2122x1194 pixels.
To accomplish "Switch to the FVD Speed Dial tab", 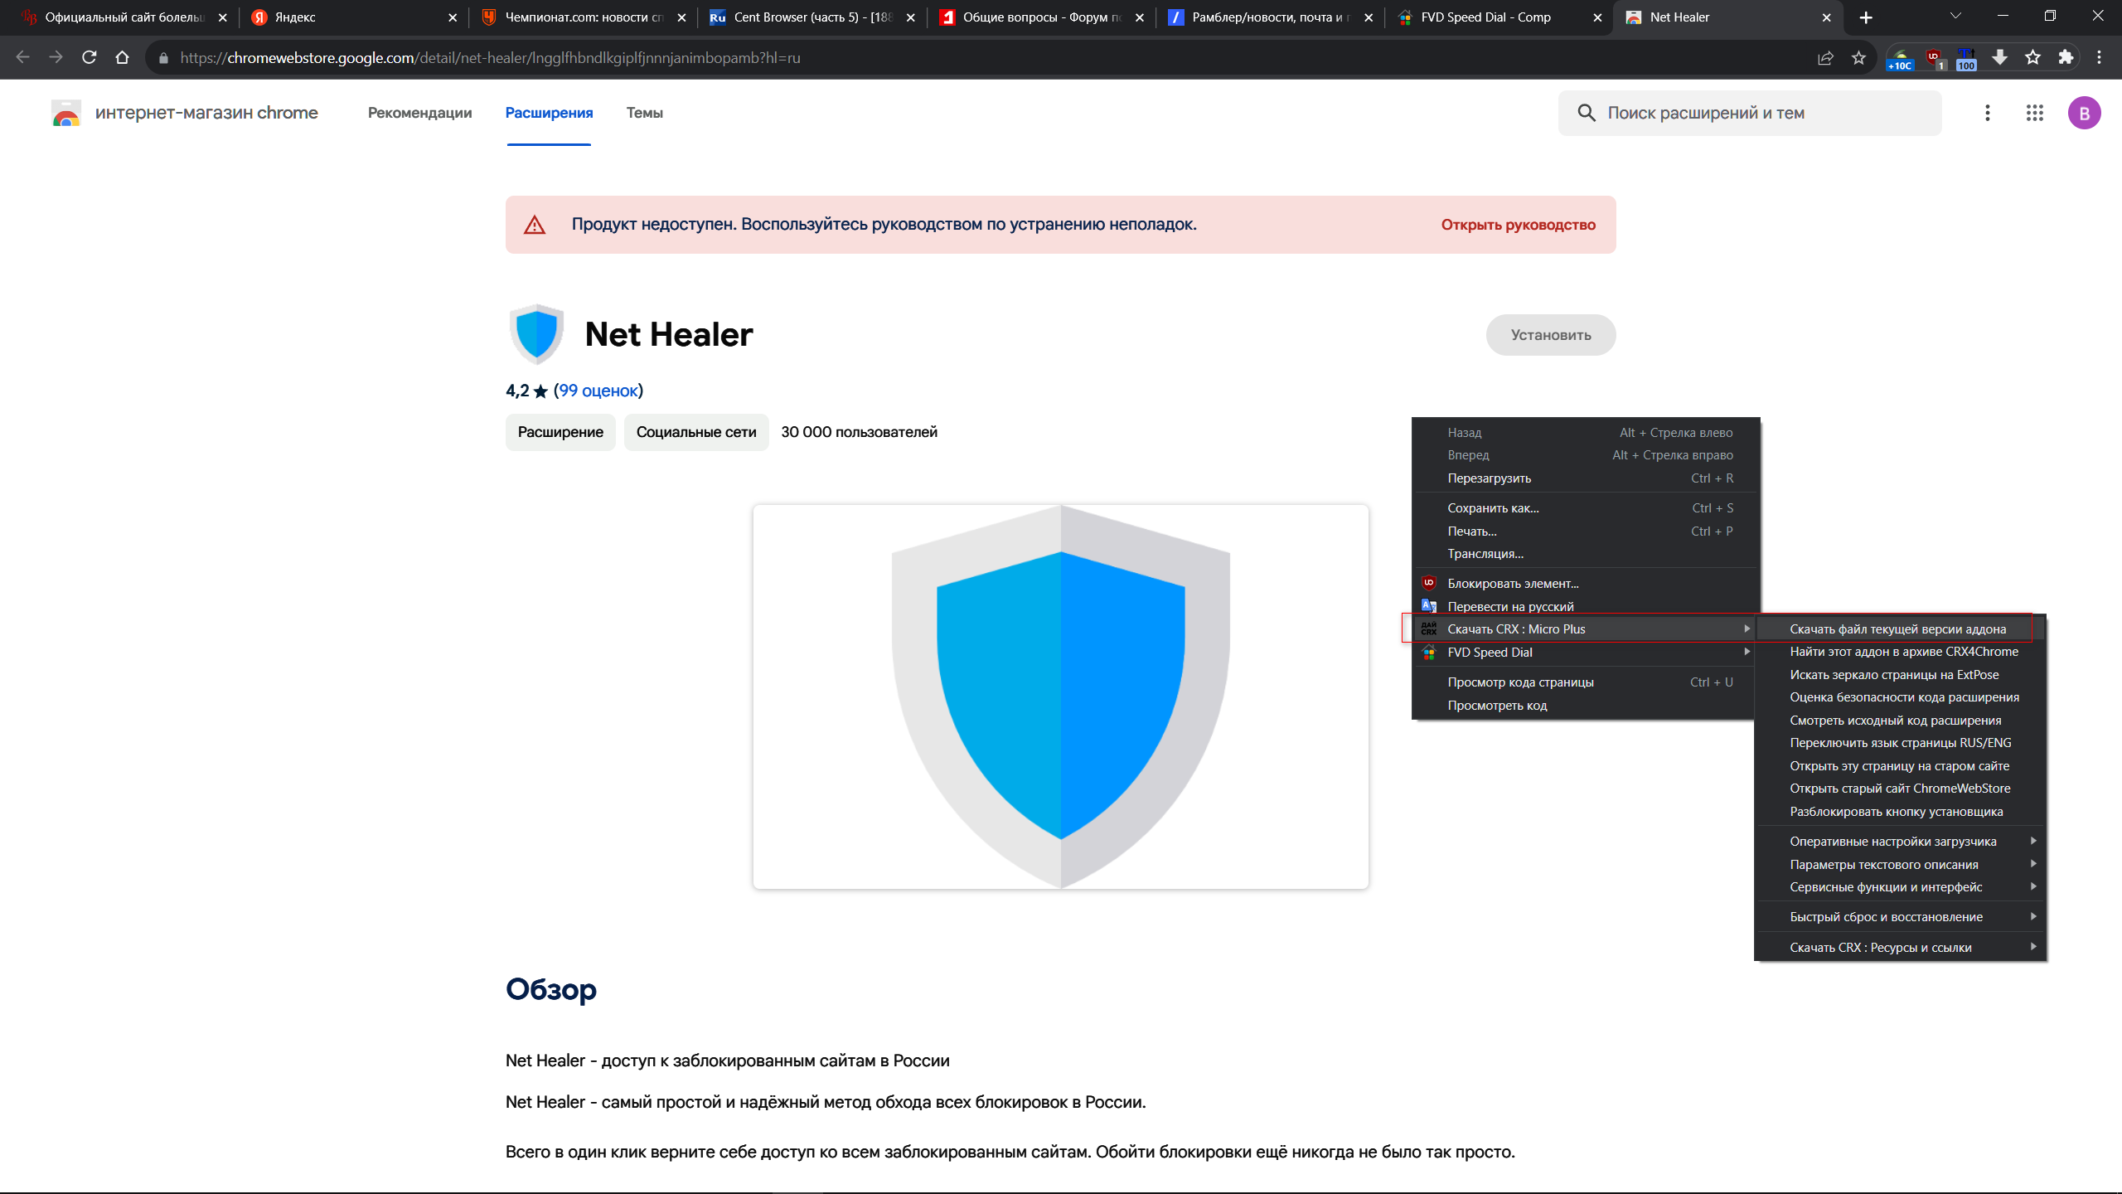I will [1499, 17].
